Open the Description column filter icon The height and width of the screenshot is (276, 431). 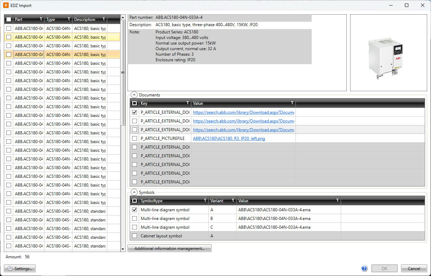coord(103,19)
